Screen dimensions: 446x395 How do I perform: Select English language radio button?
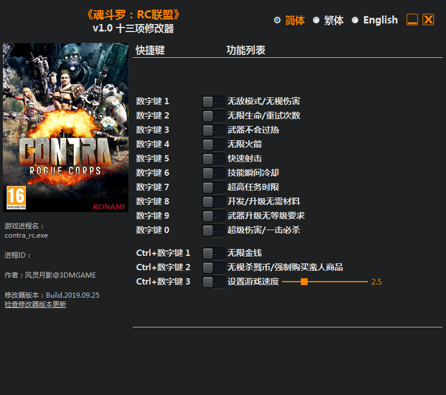pos(355,20)
